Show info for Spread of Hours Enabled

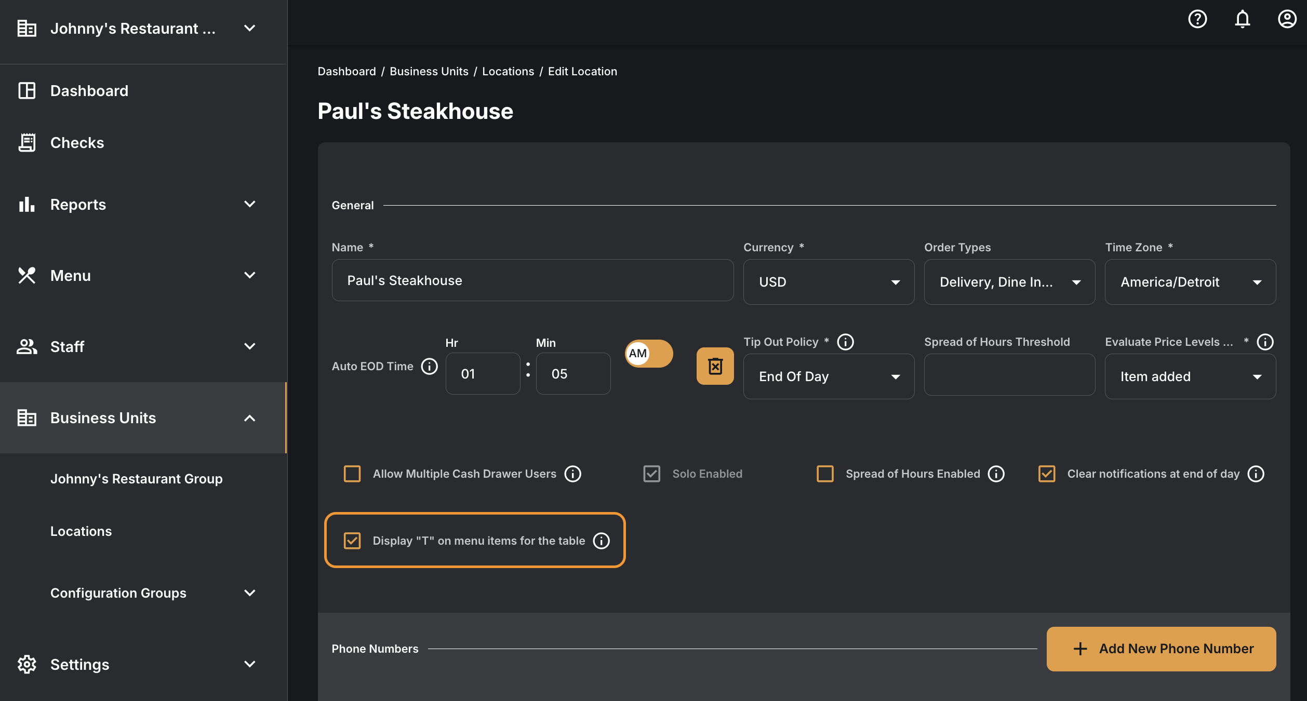(x=996, y=474)
